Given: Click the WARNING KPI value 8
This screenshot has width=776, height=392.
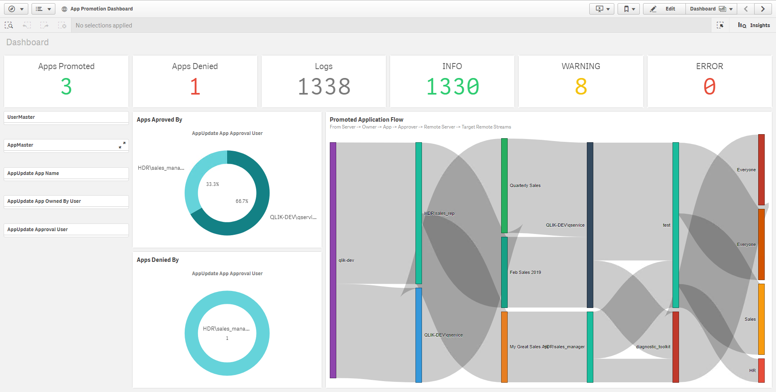Looking at the screenshot, I should (581, 86).
